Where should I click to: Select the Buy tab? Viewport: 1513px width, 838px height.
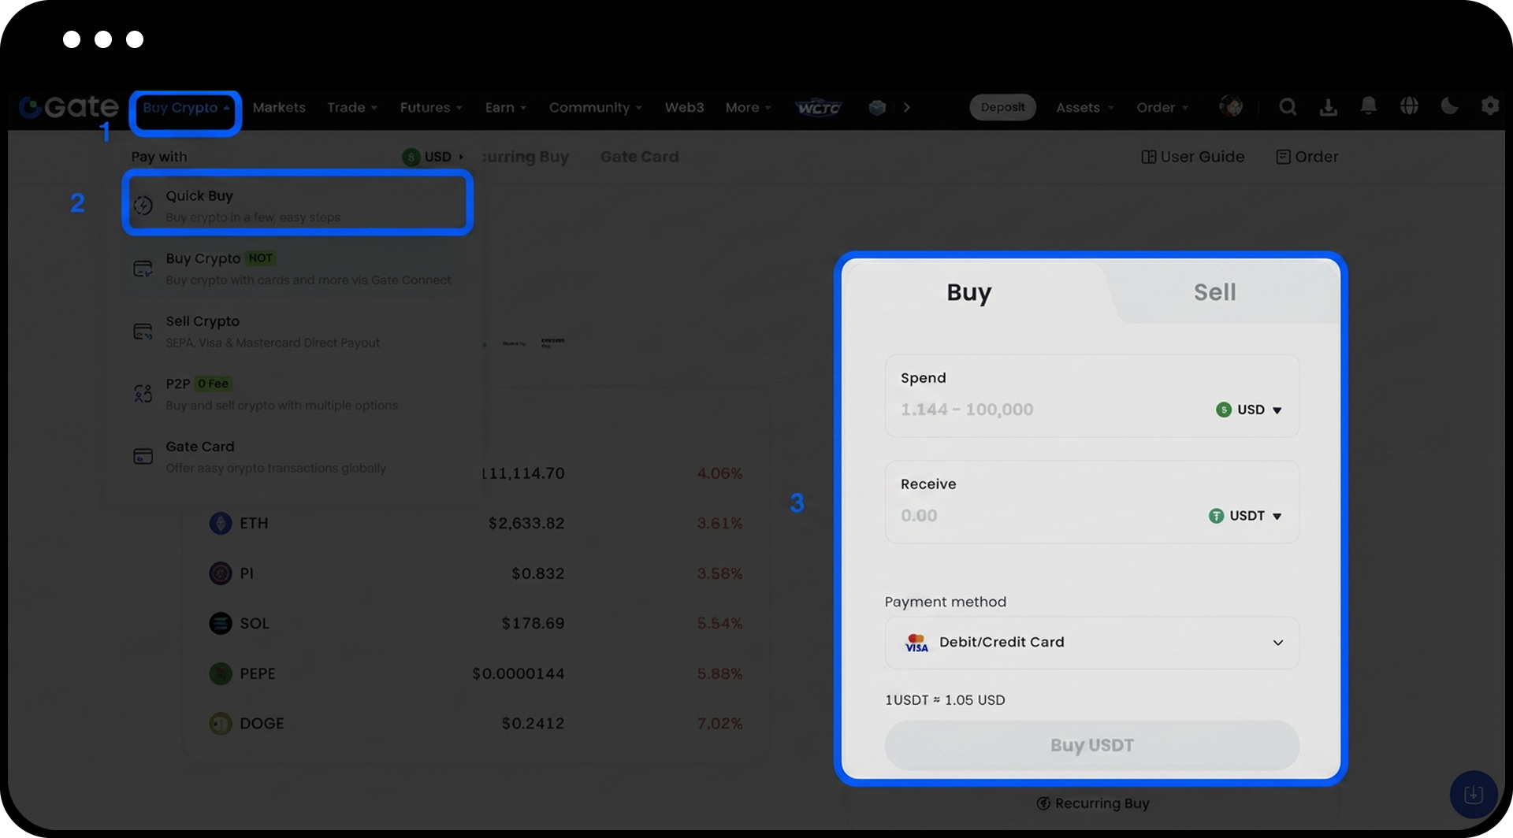coord(968,292)
